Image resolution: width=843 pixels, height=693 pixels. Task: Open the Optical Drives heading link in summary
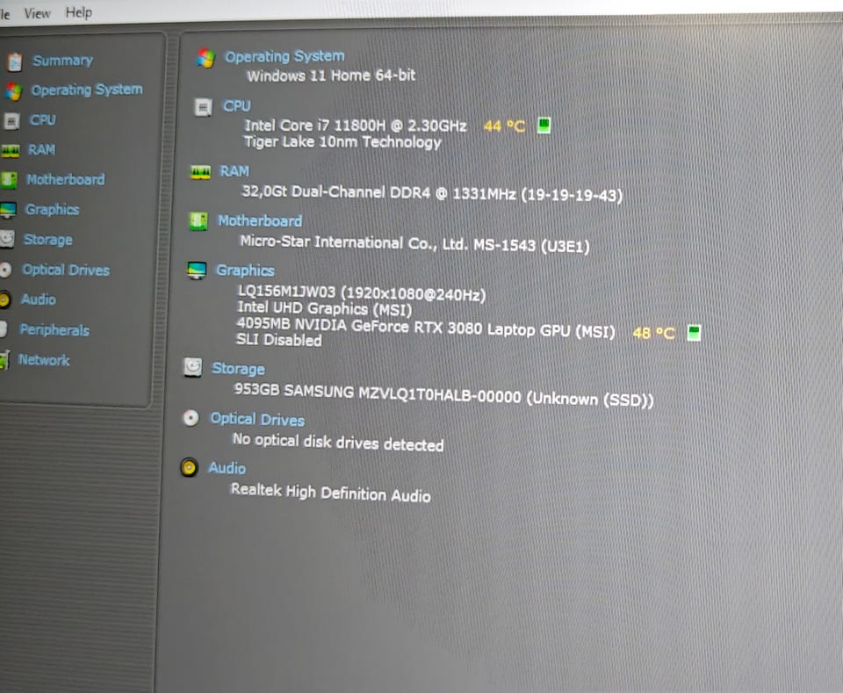pyautogui.click(x=257, y=419)
